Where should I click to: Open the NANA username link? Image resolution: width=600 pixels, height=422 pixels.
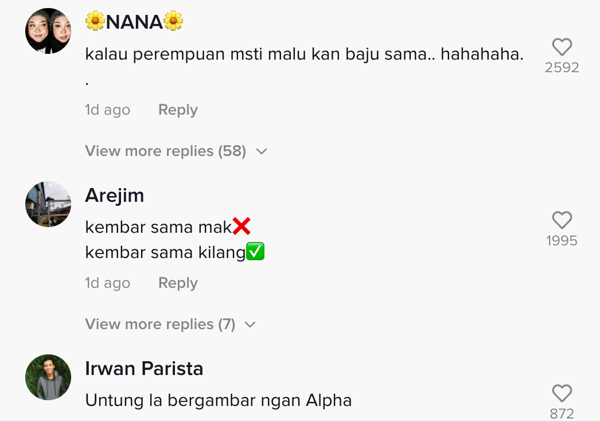(134, 21)
